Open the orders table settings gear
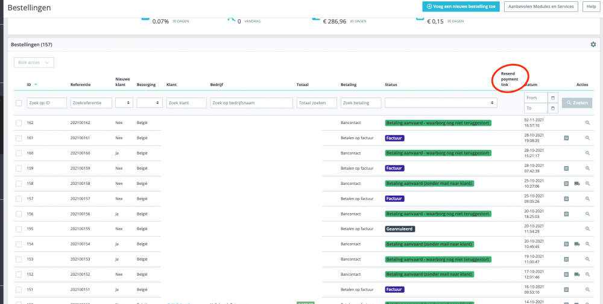The image size is (603, 304). click(593, 45)
